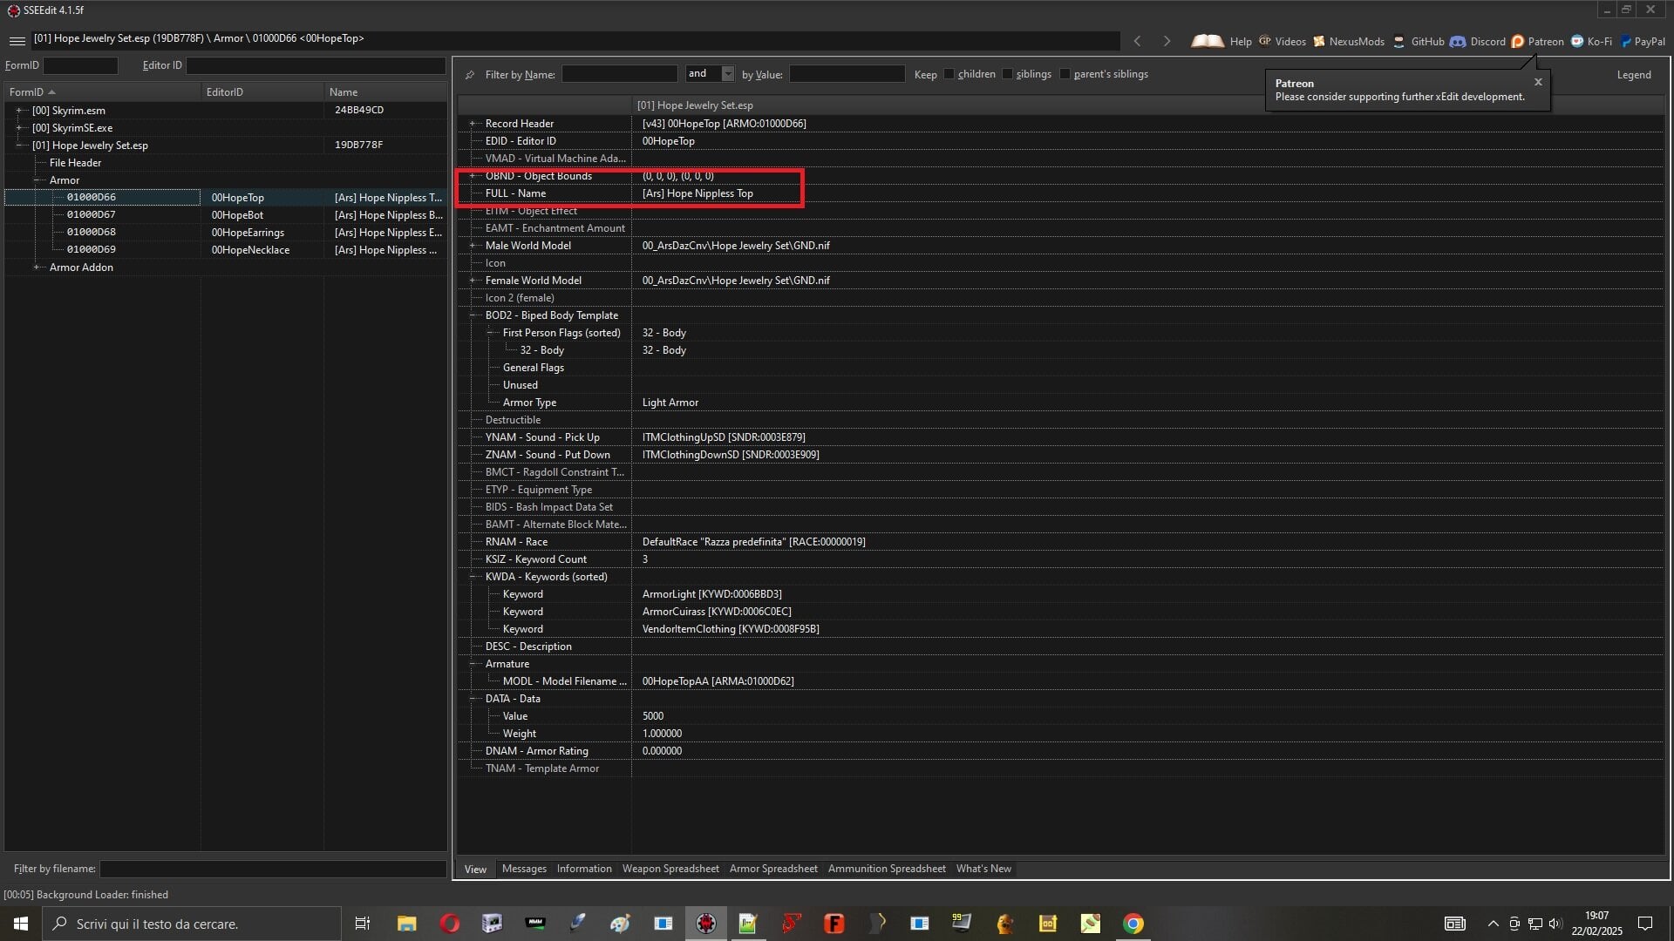This screenshot has width=1674, height=941.
Task: Click the SSEEdit taskbar icon
Action: click(x=706, y=924)
